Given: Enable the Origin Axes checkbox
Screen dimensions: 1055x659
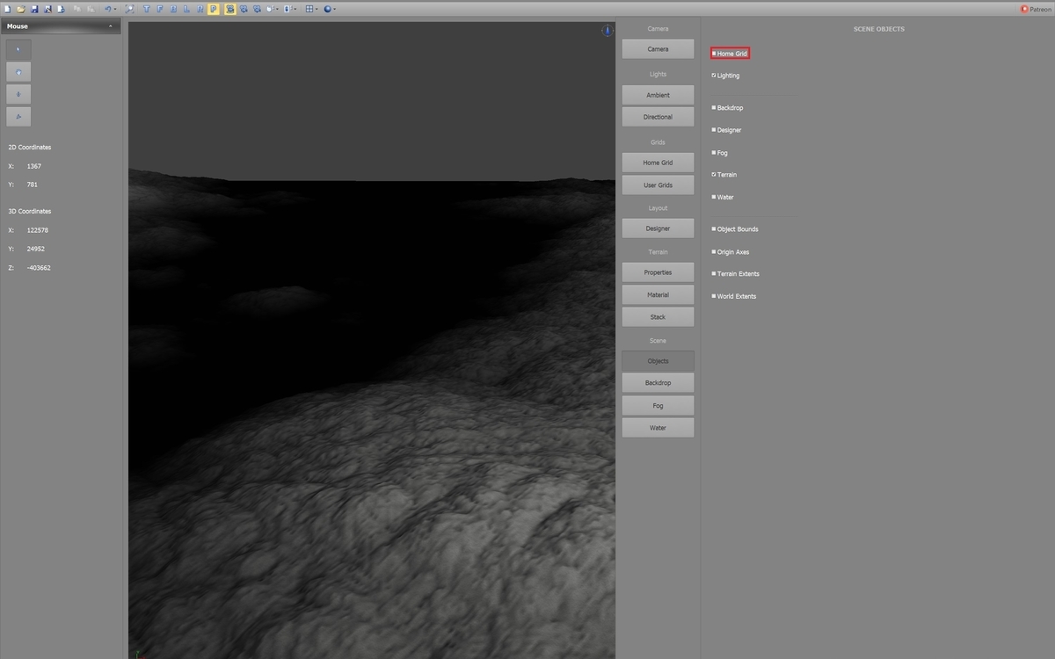Looking at the screenshot, I should pos(714,252).
